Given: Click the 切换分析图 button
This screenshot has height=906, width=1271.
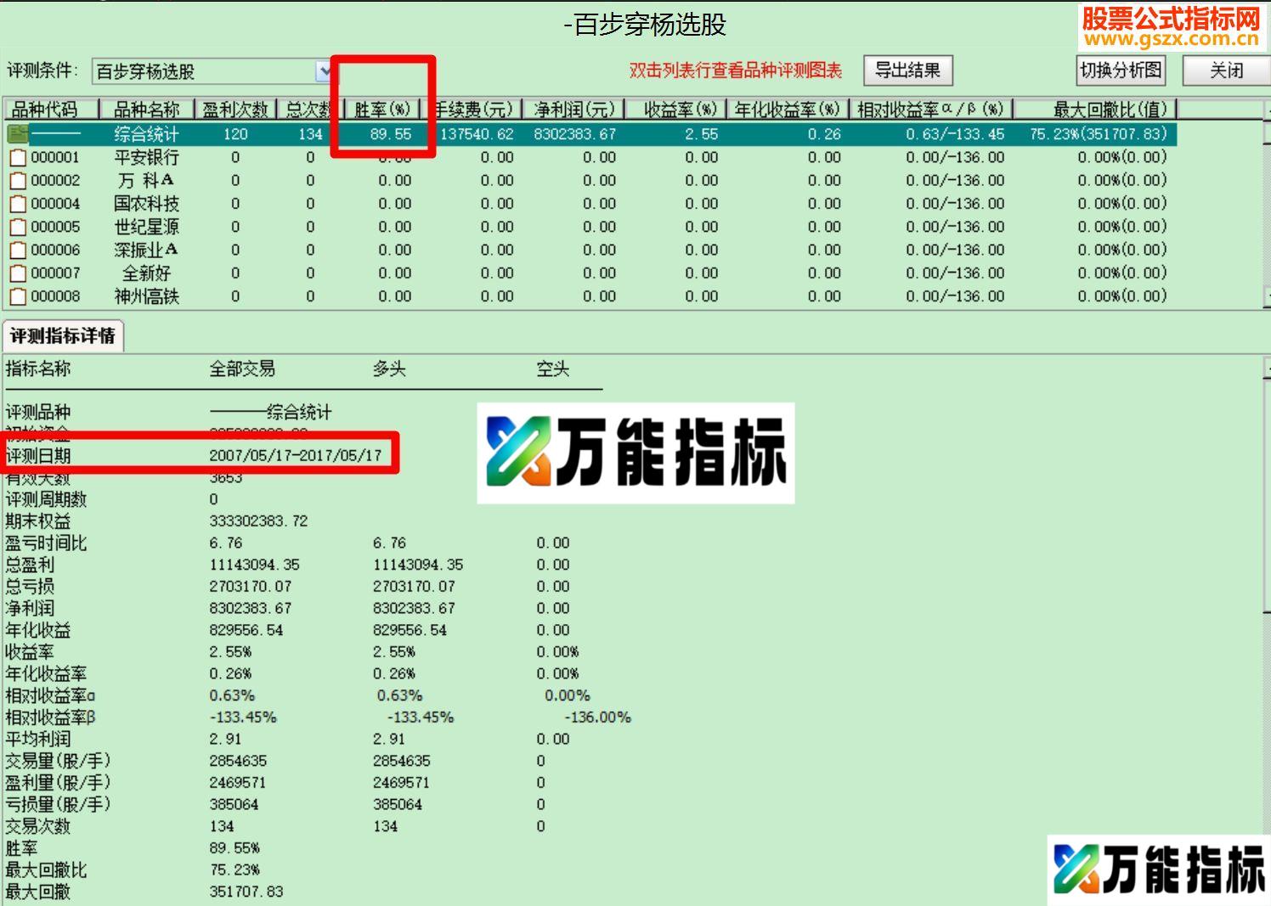Looking at the screenshot, I should [1121, 70].
